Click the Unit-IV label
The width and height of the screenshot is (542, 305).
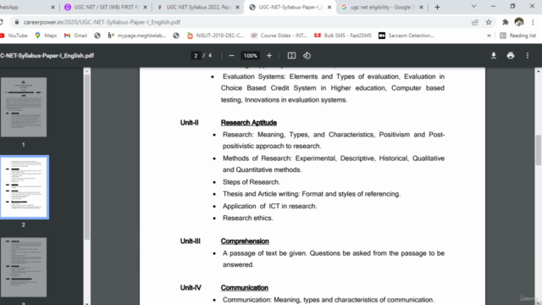(191, 288)
